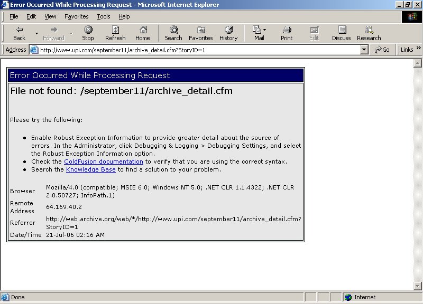Screen dimensions: 423x304
Task: Open the Research toolbar button
Action: pyautogui.click(x=369, y=33)
